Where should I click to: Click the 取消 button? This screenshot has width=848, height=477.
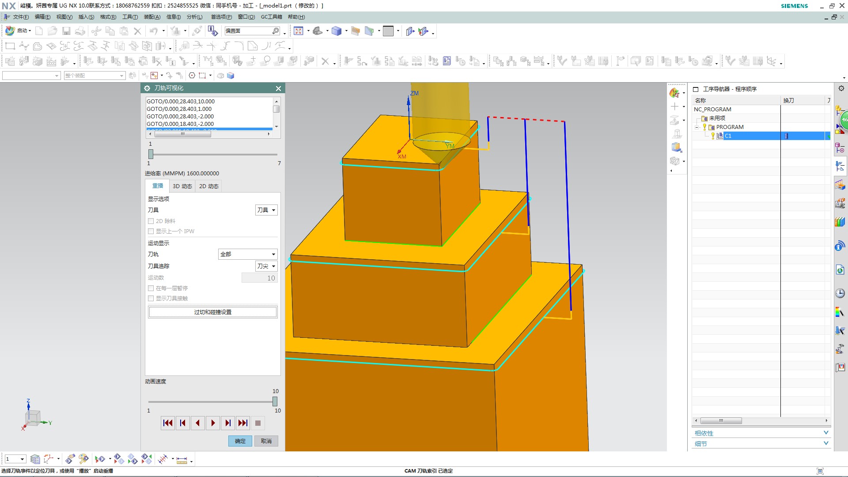tap(266, 441)
